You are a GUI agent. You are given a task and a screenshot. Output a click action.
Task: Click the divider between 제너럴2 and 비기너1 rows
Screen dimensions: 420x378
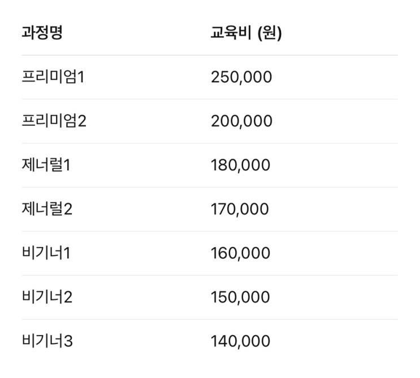210,231
